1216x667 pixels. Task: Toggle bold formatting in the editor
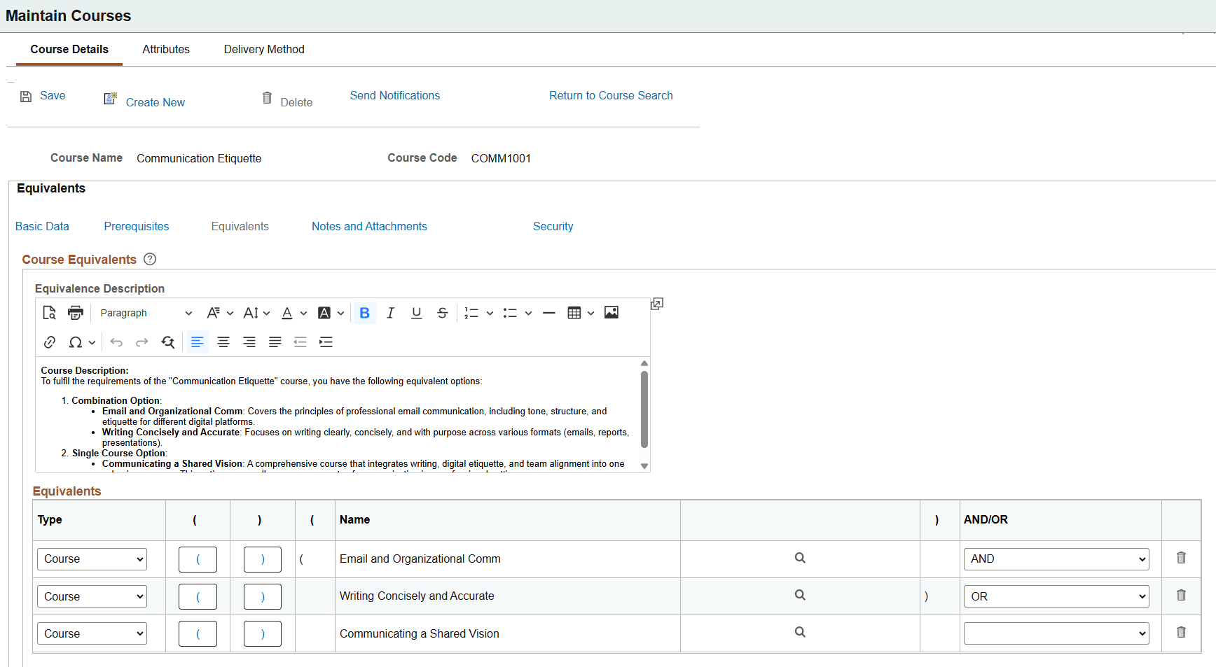click(364, 313)
